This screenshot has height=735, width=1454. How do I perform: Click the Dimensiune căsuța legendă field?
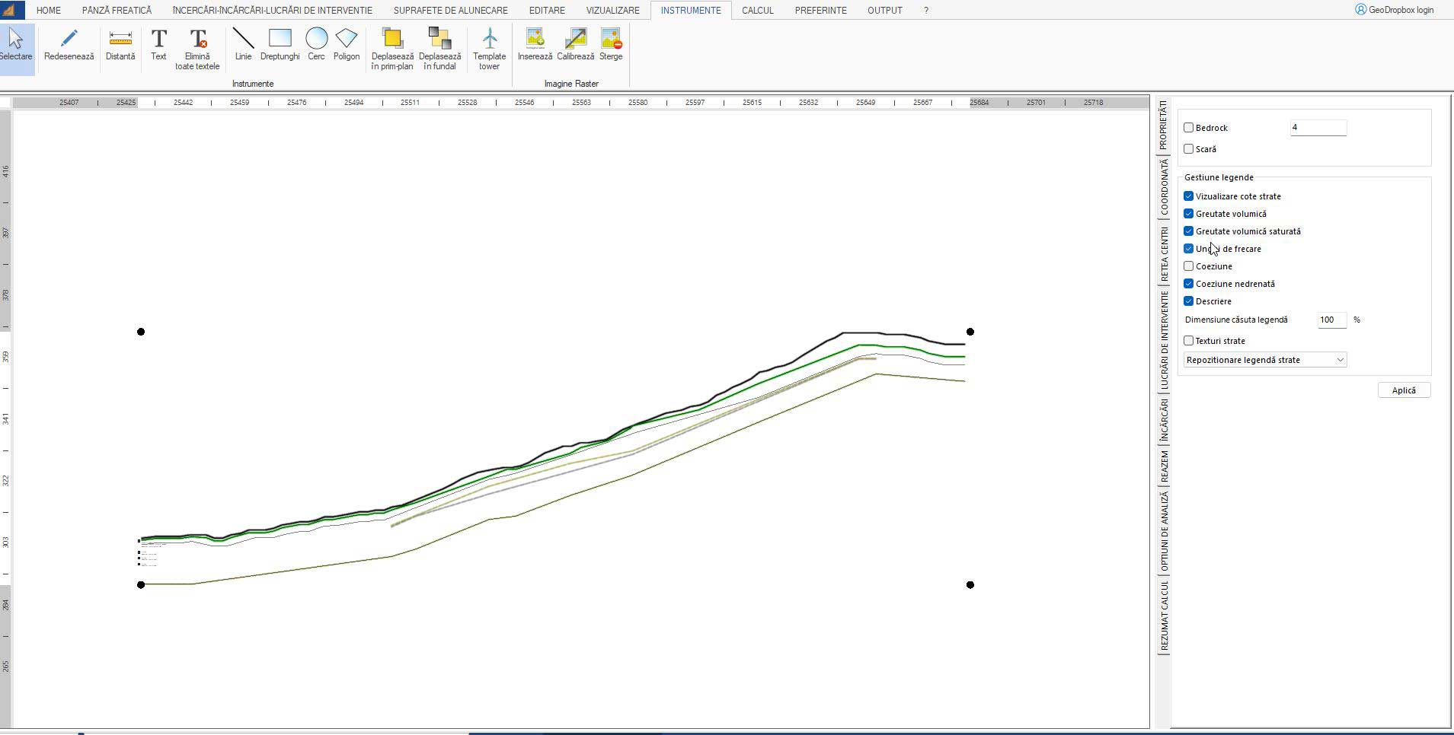(1331, 320)
